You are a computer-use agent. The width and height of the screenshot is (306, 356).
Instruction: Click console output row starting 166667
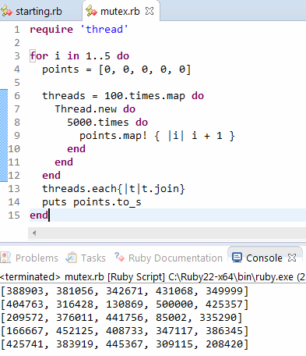(x=125, y=330)
